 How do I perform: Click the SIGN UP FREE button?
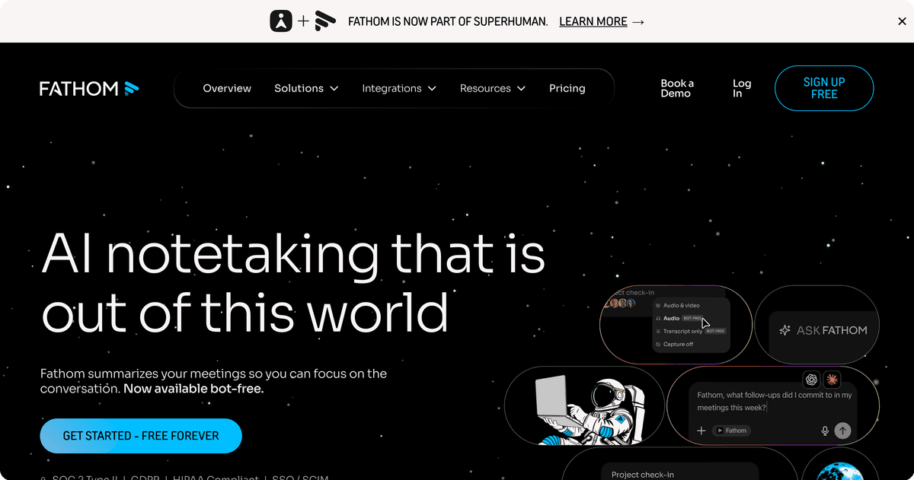(x=824, y=88)
